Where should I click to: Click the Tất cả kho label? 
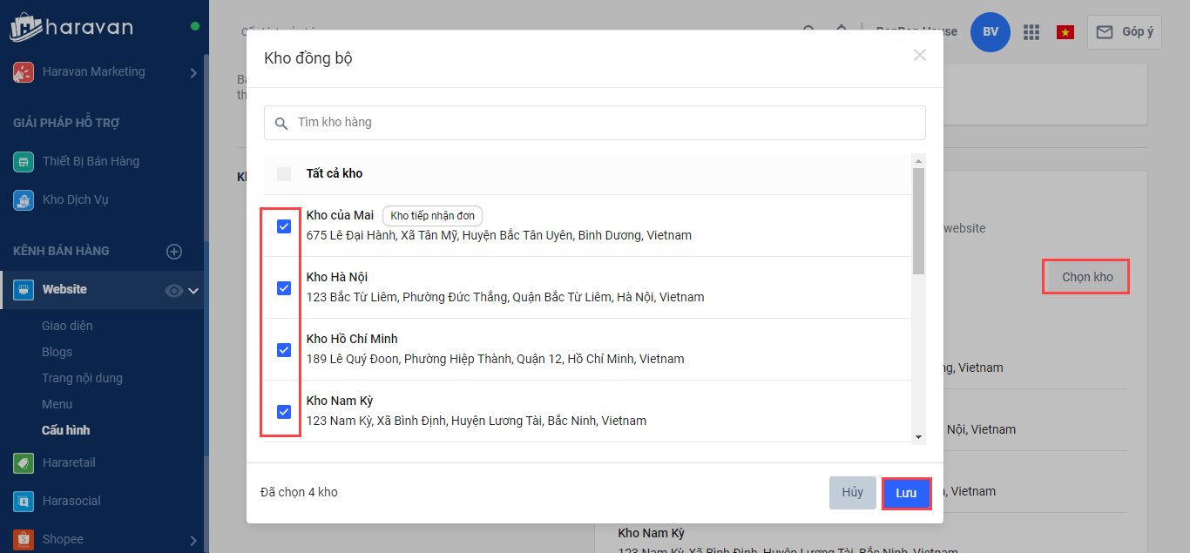click(335, 174)
